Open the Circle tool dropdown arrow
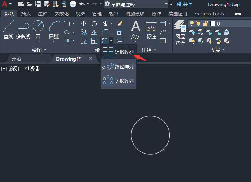The width and height of the screenshot is (251, 182). tap(38, 41)
